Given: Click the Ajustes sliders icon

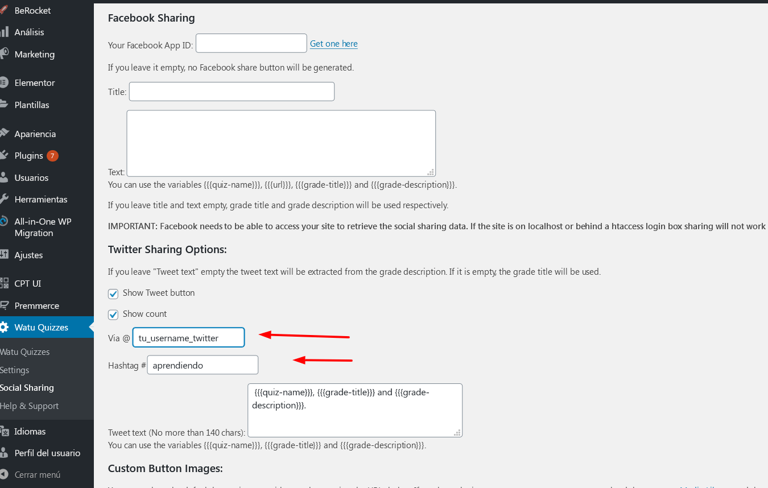Looking at the screenshot, I should (4, 255).
